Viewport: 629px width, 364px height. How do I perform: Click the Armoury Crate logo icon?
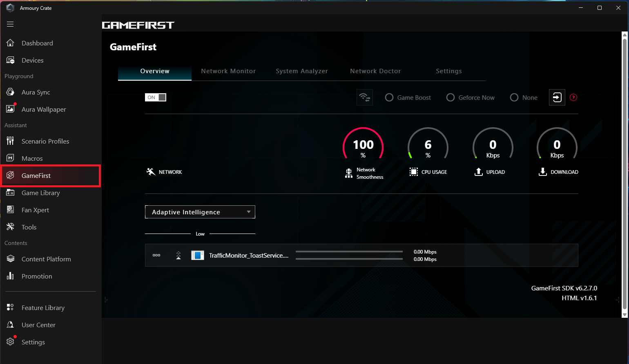pyautogui.click(x=11, y=8)
